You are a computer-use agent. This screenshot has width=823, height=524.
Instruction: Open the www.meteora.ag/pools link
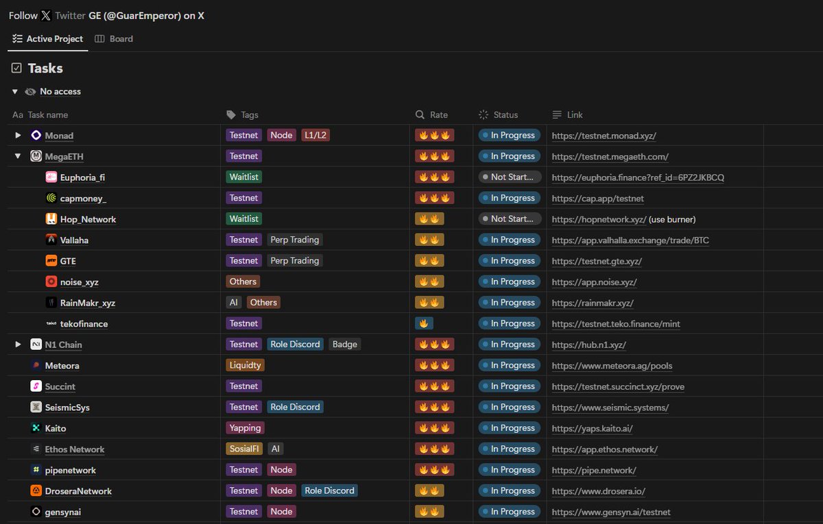(612, 366)
